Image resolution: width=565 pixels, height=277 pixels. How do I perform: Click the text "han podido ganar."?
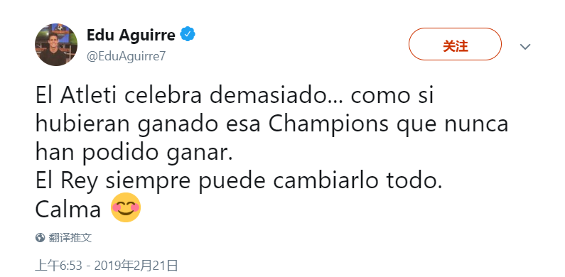tap(134, 153)
